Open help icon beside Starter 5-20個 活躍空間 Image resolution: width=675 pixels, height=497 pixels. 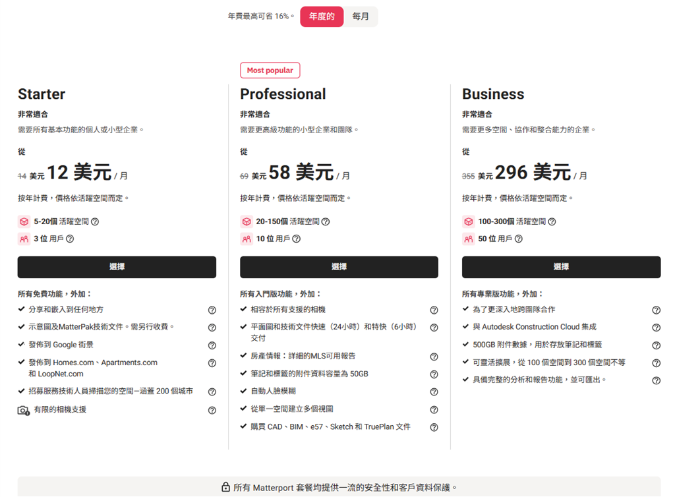pyautogui.click(x=95, y=222)
